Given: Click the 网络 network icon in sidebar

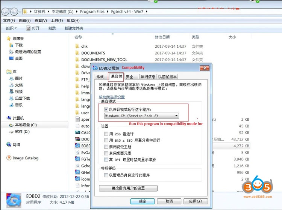Looking at the screenshot, I should 9,144.
